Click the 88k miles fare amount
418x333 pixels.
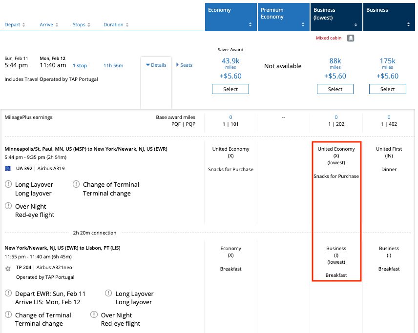tap(335, 61)
